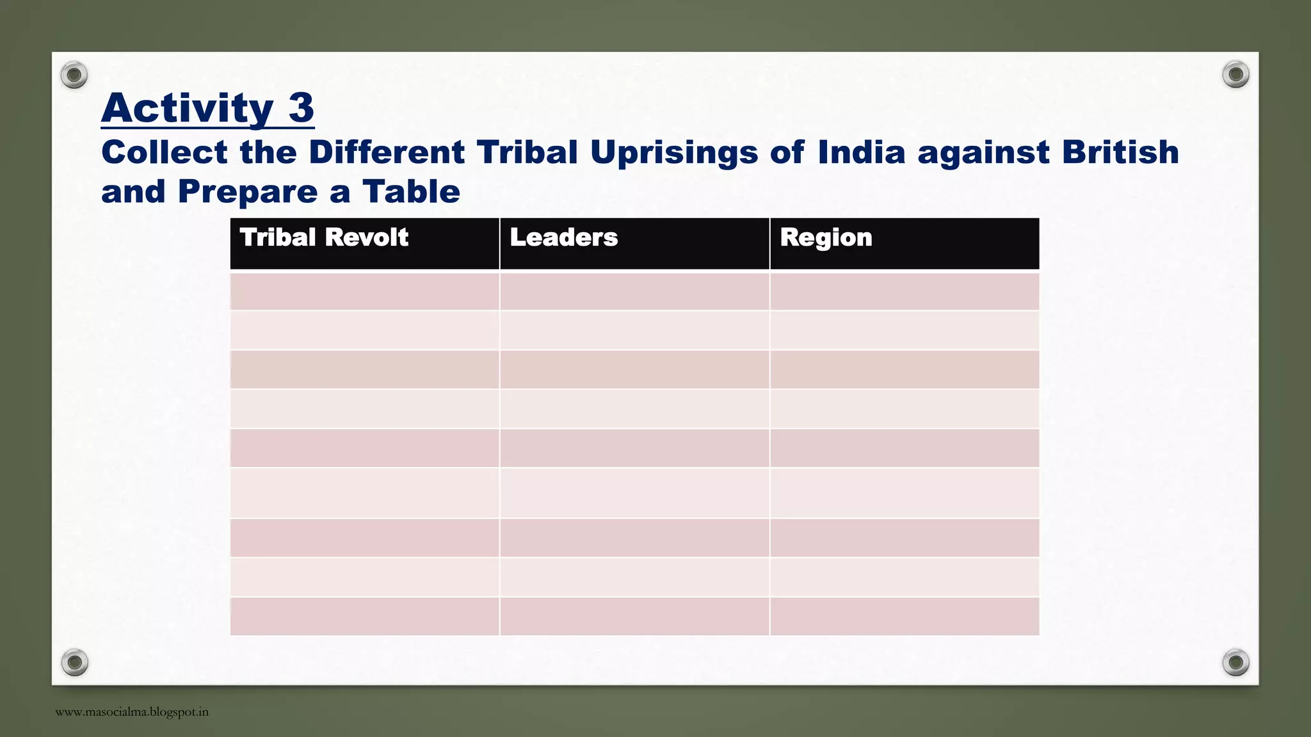Click first empty cell under Leaders
The height and width of the screenshot is (737, 1311).
point(634,291)
